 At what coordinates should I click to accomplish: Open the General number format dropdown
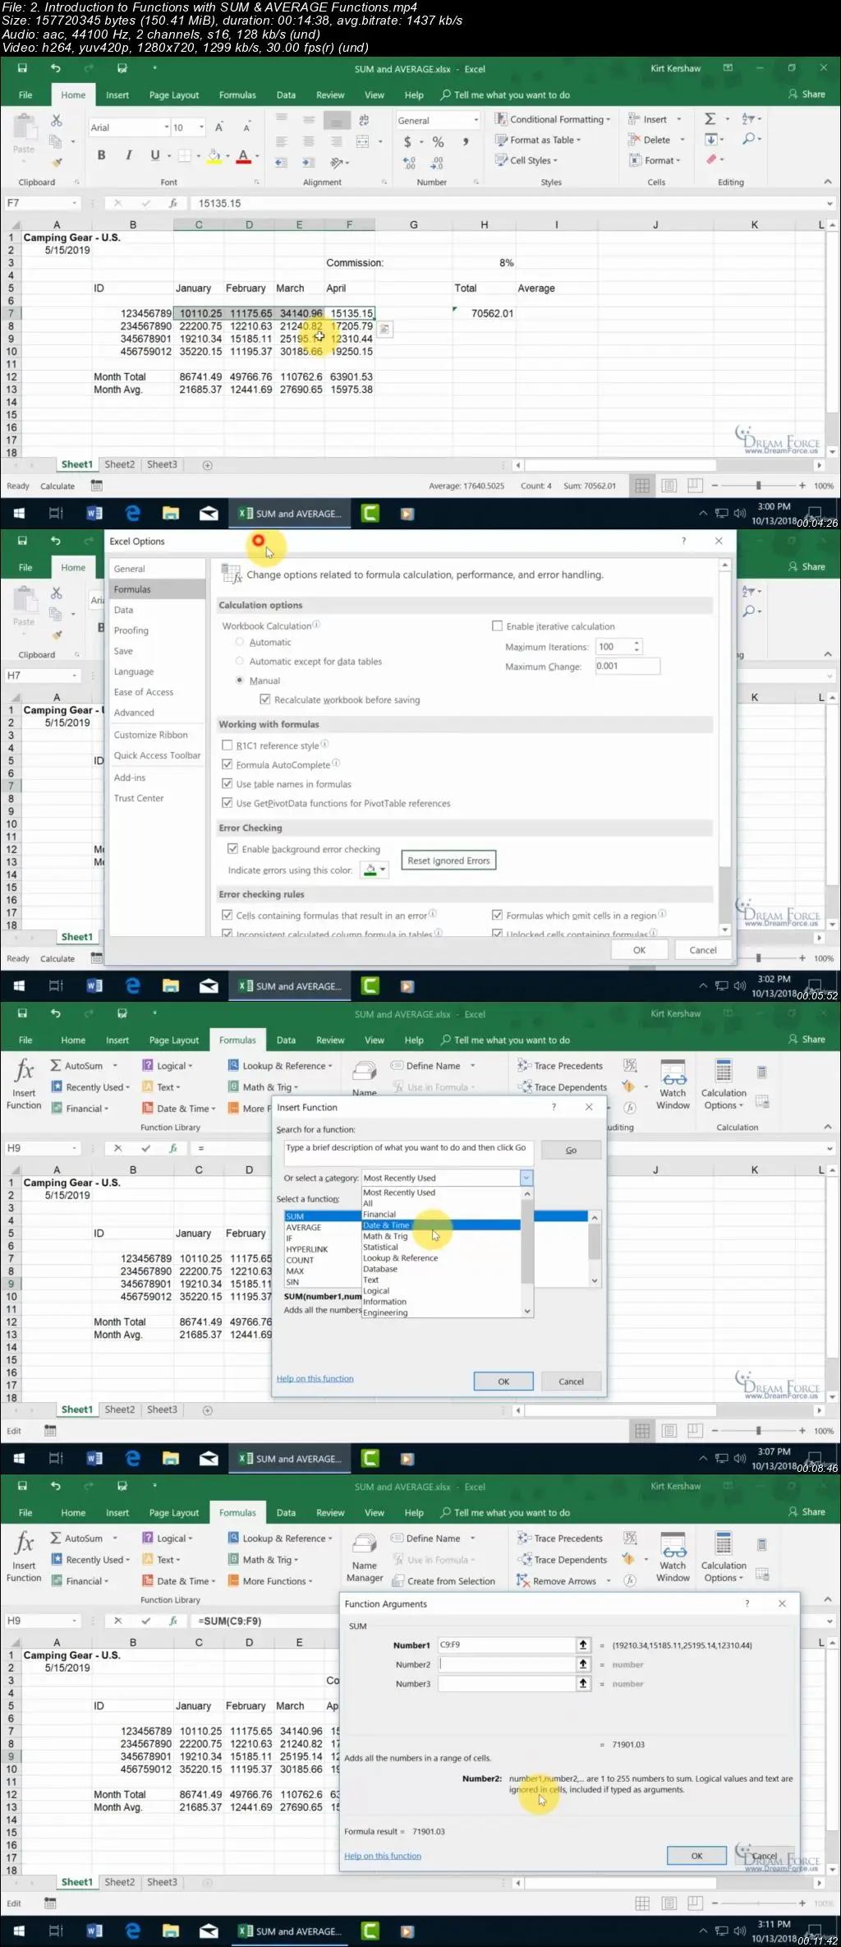[476, 120]
